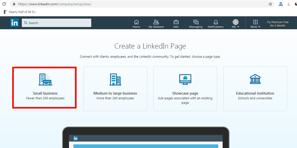
Task: Click the F favicon in the bookmarks bar
Action: click(x=5, y=12)
